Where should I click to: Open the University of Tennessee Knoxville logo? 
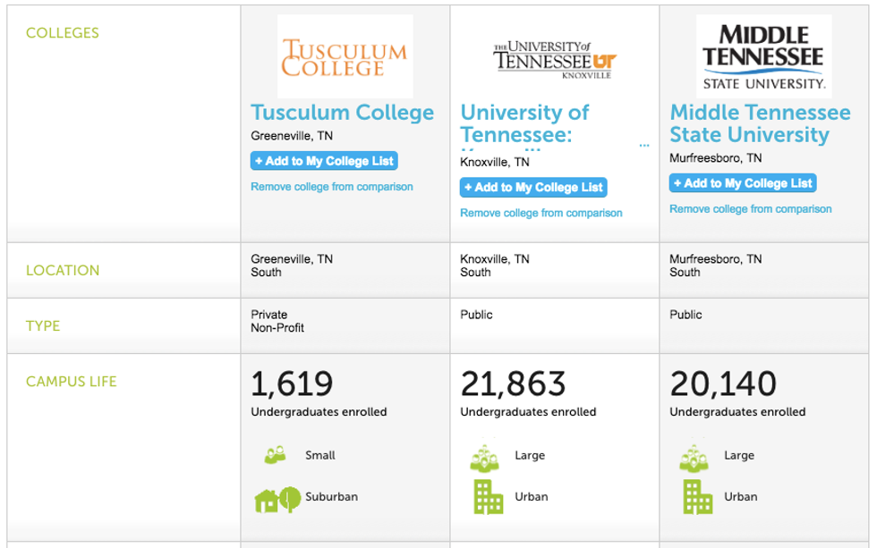(x=554, y=59)
